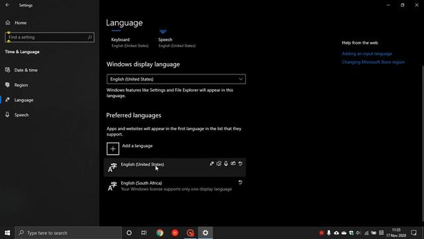Open Changing Microsoft Store region link
This screenshot has width=424, height=239.
pos(373,62)
